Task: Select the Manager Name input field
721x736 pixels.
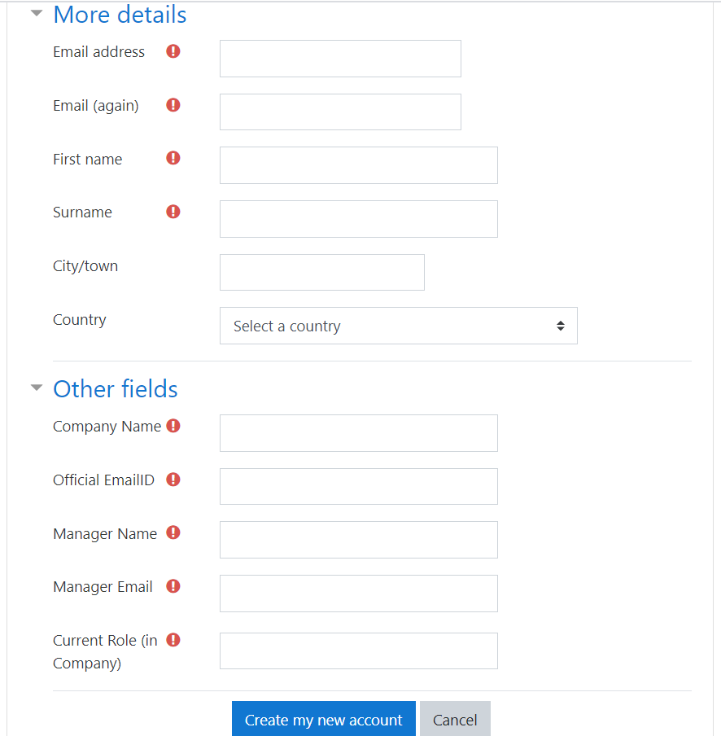Action: (x=358, y=540)
